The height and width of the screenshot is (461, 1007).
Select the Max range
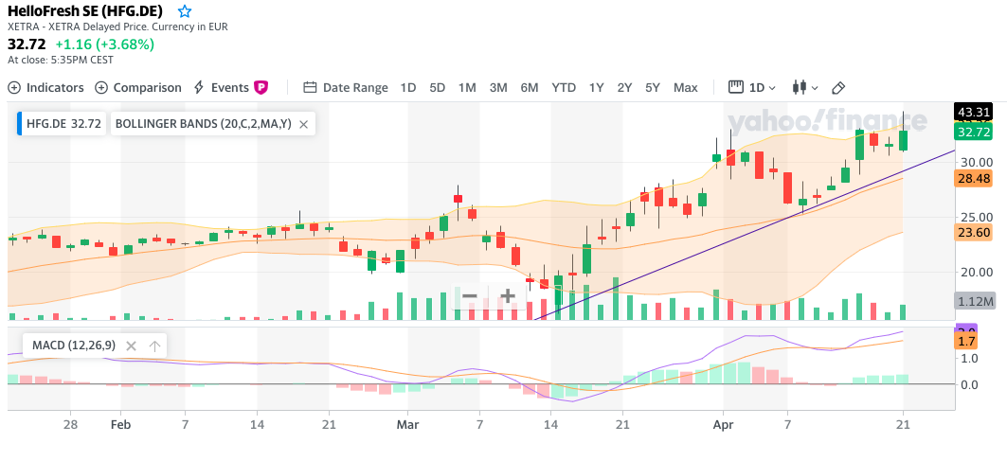(685, 87)
